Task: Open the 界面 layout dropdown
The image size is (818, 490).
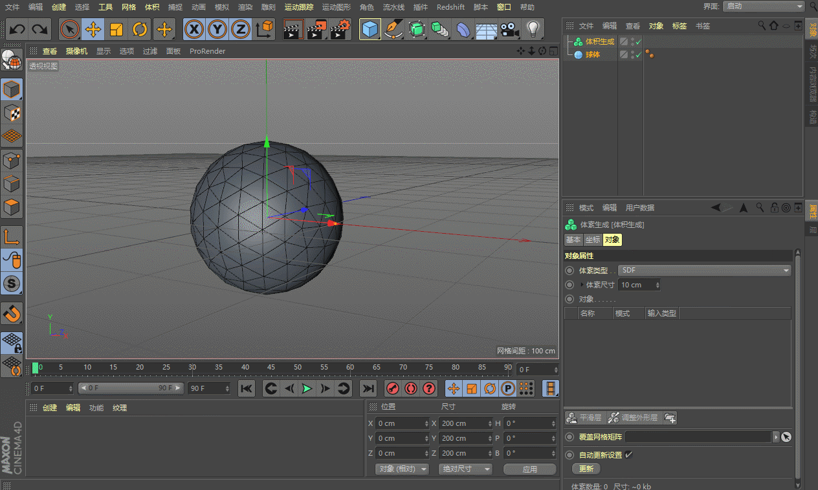Action: point(763,6)
